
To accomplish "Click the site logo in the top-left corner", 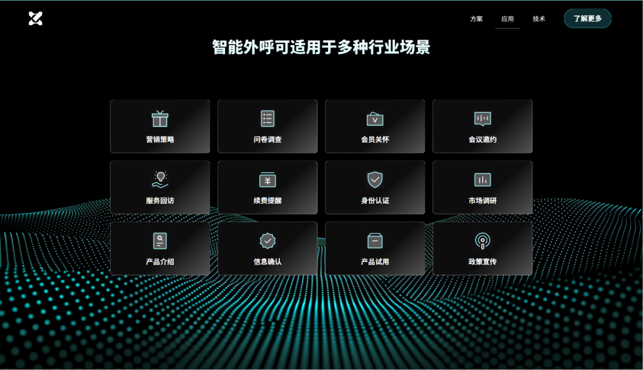I will (35, 18).
